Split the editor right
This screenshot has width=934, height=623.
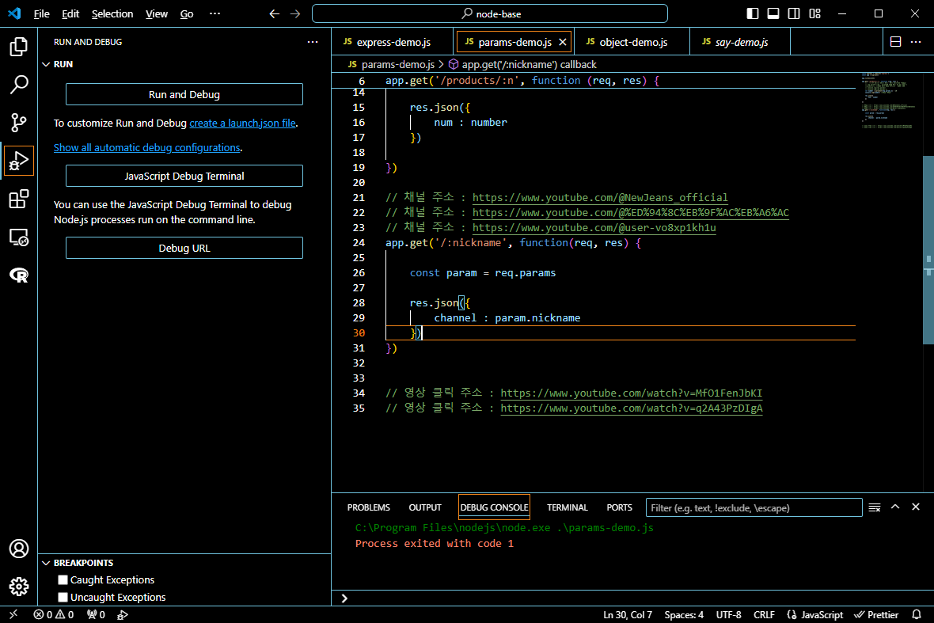[x=895, y=42]
